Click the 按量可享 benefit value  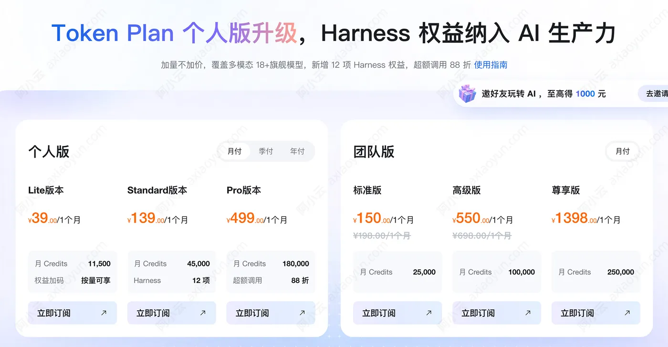click(x=96, y=280)
